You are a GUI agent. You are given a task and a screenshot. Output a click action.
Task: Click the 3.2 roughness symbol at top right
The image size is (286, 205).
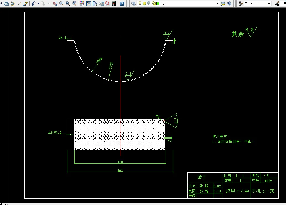167,34
